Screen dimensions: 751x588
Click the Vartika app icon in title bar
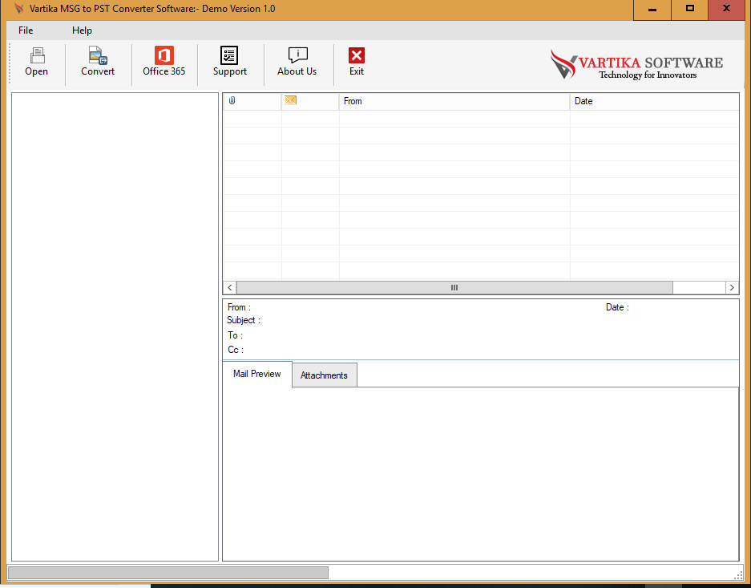18,9
